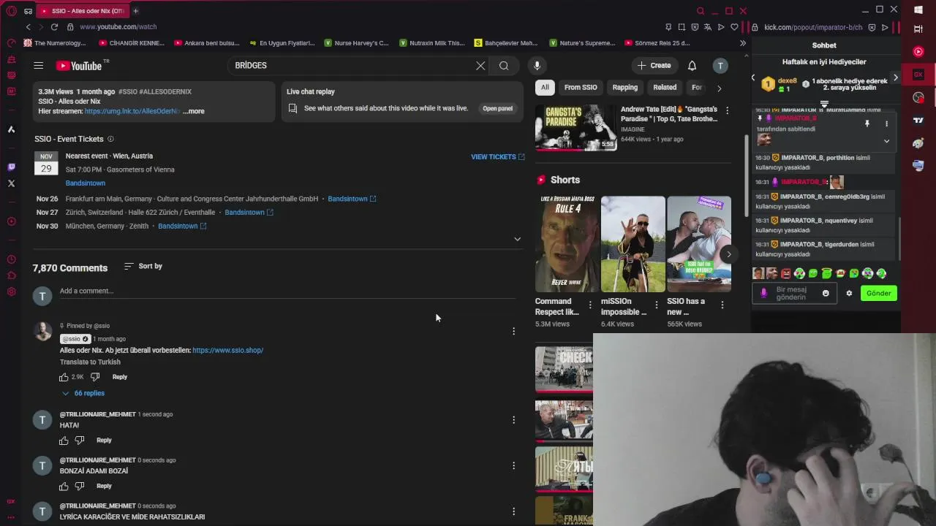936x526 pixels.
Task: Click the Add a comment field
Action: click(287, 291)
